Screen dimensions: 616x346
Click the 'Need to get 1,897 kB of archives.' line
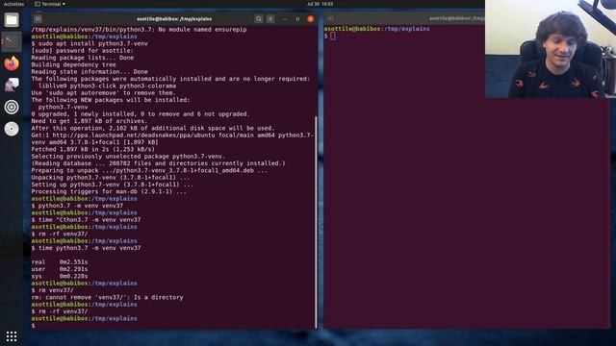pos(90,121)
